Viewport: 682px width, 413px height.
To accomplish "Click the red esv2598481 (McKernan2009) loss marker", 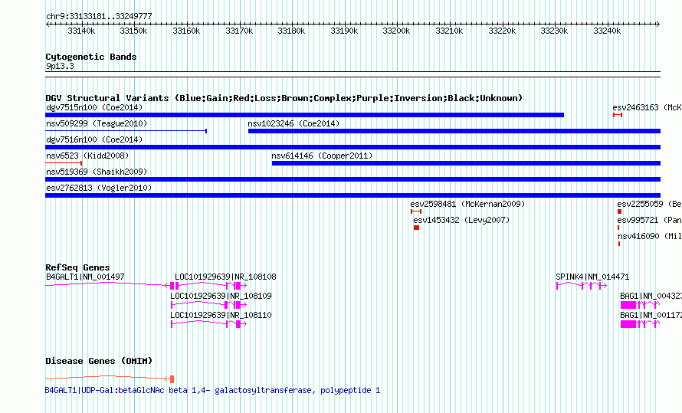I will coord(416,211).
